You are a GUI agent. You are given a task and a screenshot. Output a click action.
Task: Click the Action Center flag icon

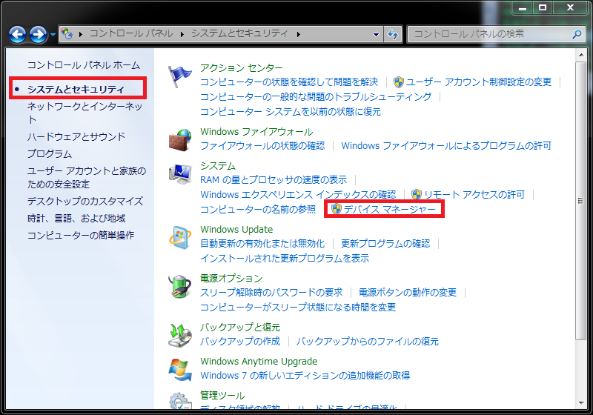[x=179, y=76]
